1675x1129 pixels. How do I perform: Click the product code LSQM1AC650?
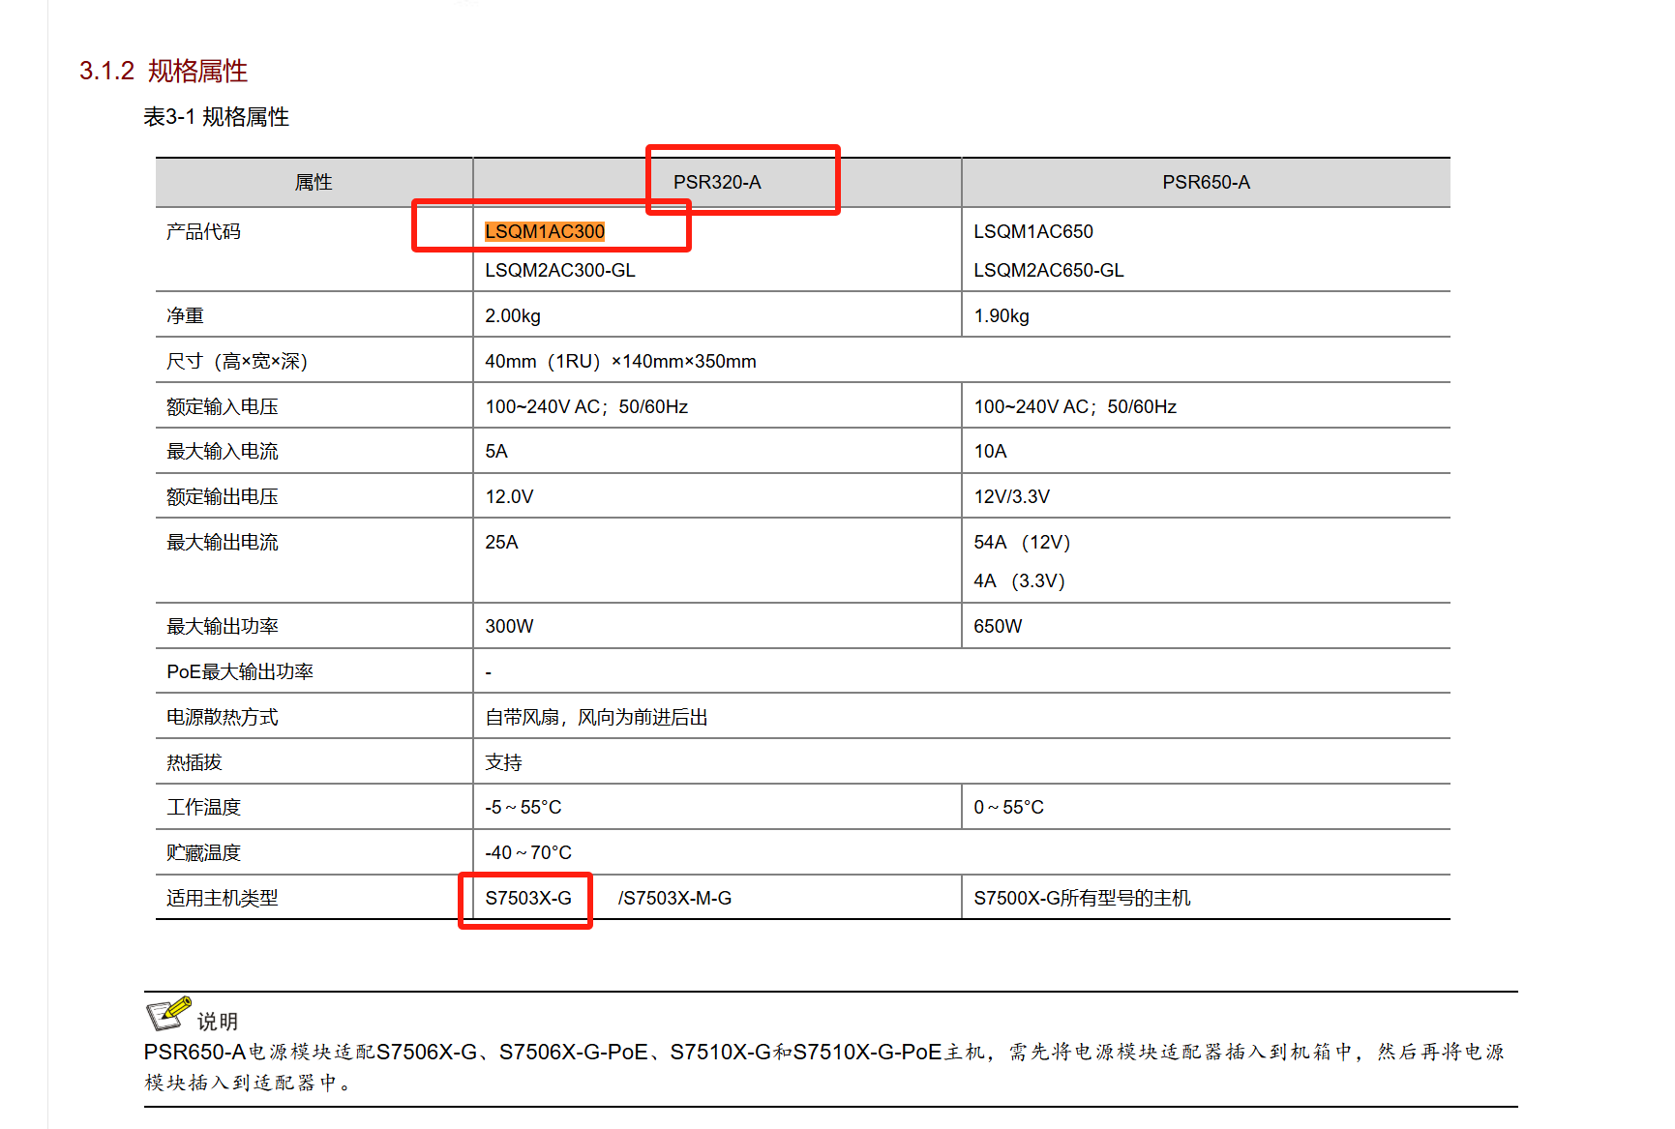point(1033,231)
